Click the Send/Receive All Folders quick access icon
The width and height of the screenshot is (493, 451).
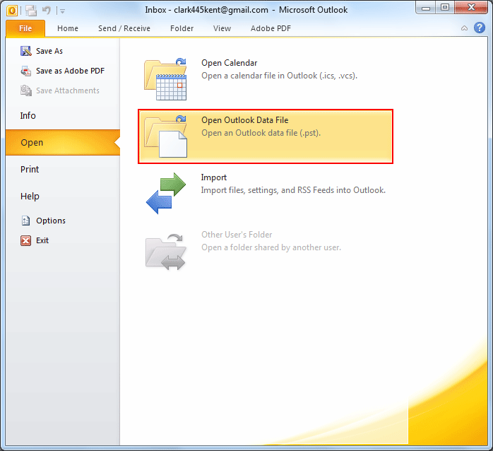point(31,11)
